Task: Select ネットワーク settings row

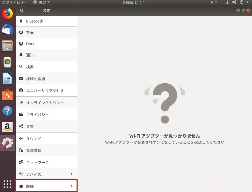Action: click(x=46, y=162)
